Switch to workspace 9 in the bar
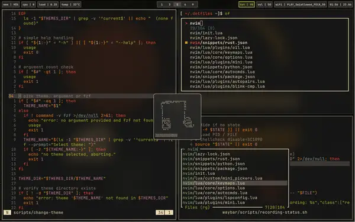 click(193, 4)
